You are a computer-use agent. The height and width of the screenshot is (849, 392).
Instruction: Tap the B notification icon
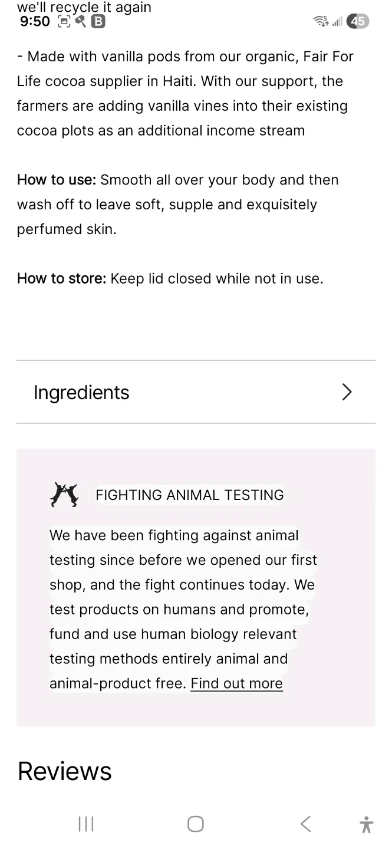click(98, 22)
